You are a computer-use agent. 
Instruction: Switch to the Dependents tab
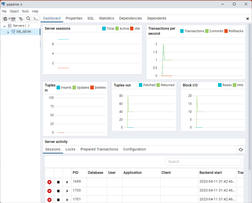(157, 18)
